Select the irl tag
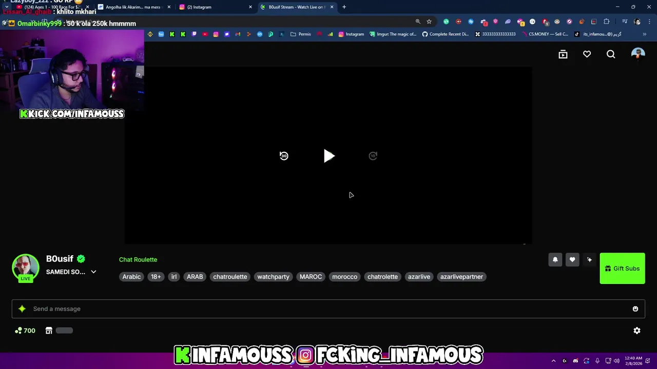Viewport: 657px width, 369px height. [x=174, y=277]
